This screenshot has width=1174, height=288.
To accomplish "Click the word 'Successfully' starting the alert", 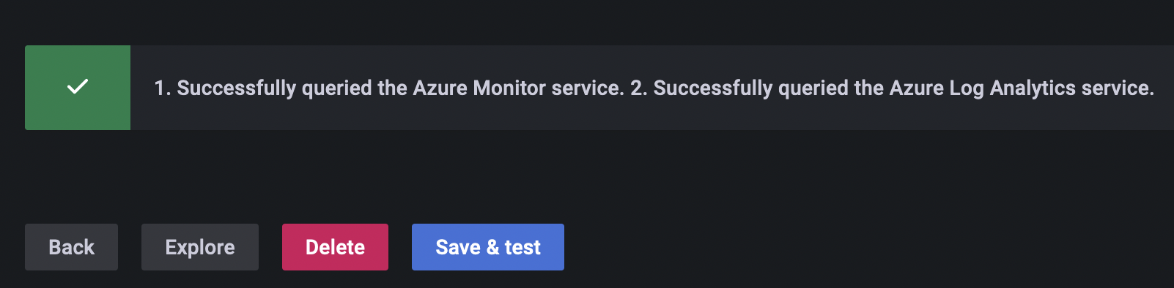I will point(237,88).
